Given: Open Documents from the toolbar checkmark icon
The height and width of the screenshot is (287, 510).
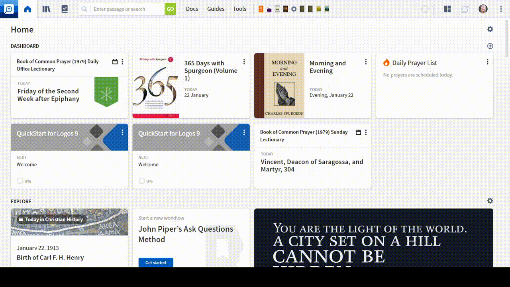Looking at the screenshot, I should click(65, 9).
